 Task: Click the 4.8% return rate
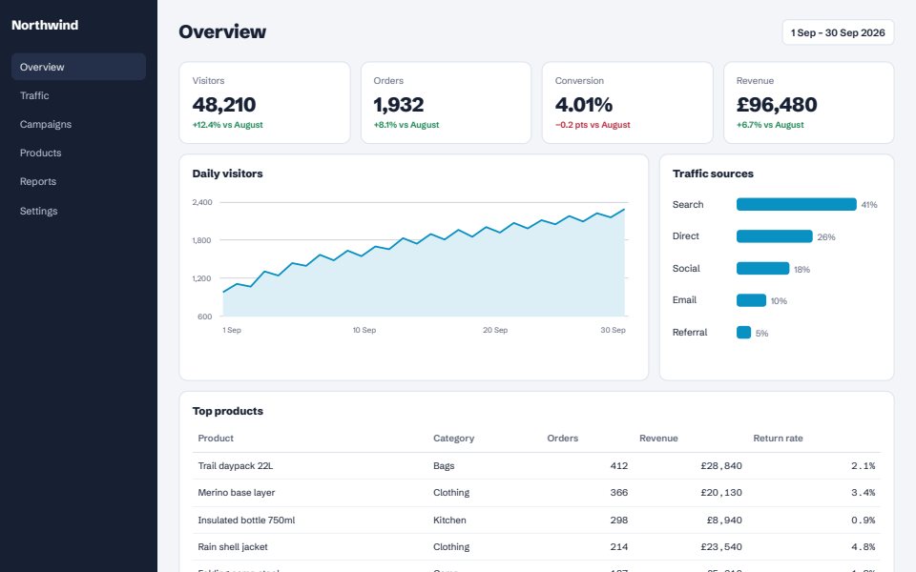pyautogui.click(x=863, y=547)
